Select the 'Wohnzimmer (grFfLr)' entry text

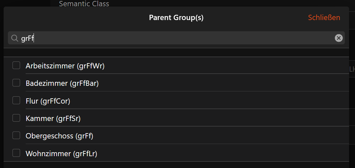pos(62,154)
